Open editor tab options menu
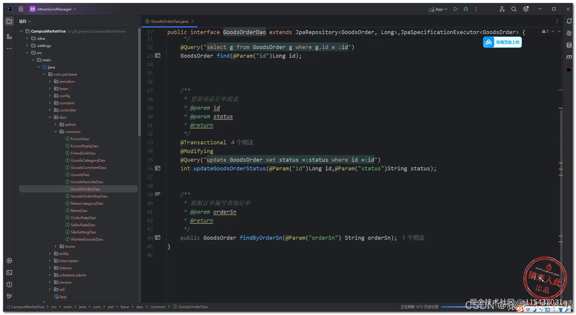The width and height of the screenshot is (576, 315). (x=557, y=21)
